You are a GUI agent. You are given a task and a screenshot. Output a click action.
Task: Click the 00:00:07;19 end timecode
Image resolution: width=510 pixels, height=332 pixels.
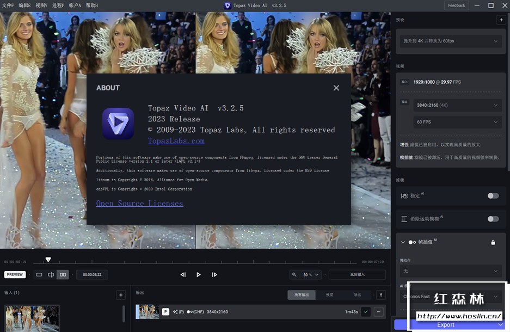click(372, 262)
